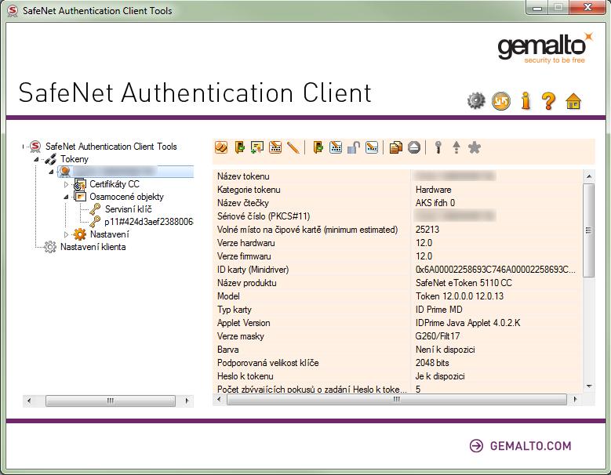611x475 pixels.
Task: Click the Kategorie tokenu value Hardware
Action: [x=433, y=190]
